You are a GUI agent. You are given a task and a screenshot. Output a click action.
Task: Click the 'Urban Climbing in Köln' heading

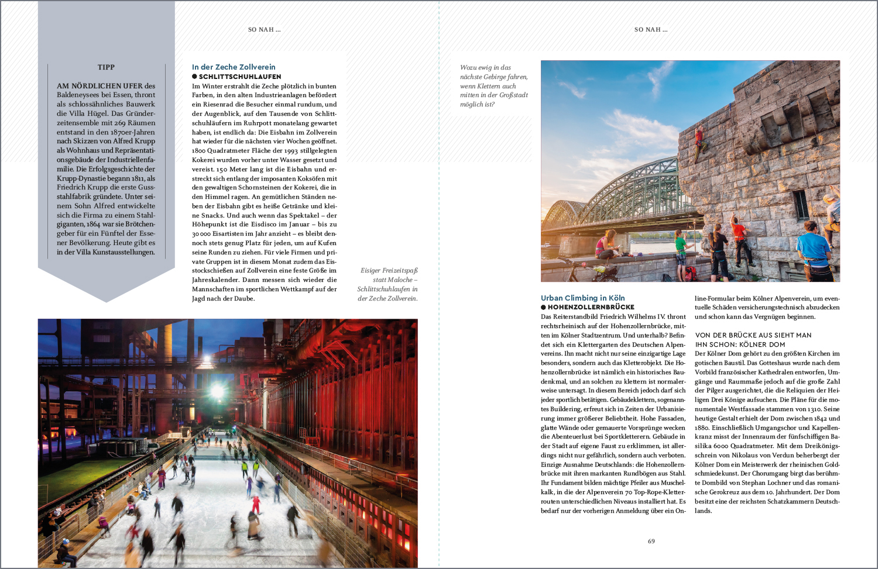point(582,298)
